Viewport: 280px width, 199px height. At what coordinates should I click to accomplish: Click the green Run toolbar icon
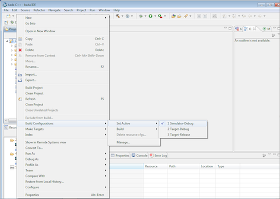[x=151, y=16]
